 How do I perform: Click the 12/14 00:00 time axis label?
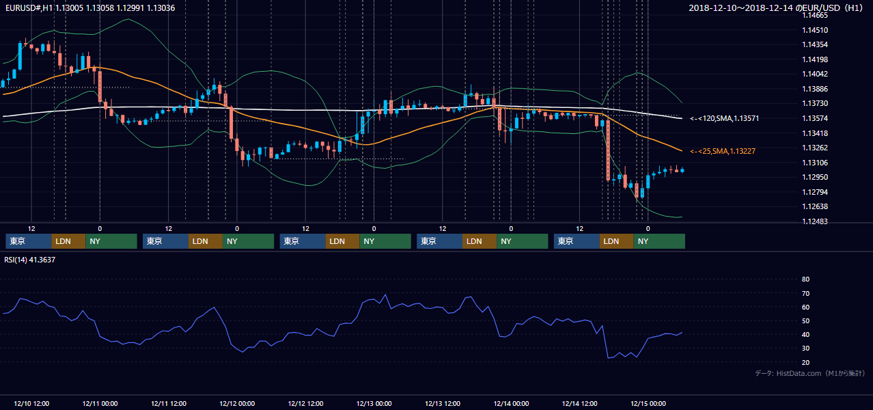click(511, 403)
